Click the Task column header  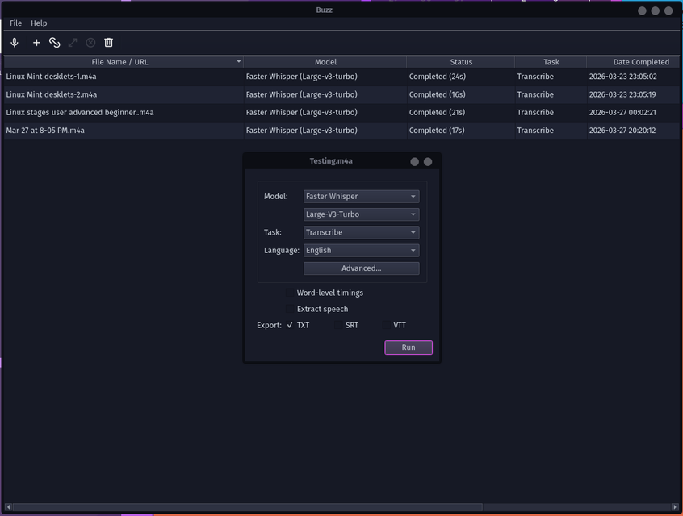(x=551, y=62)
